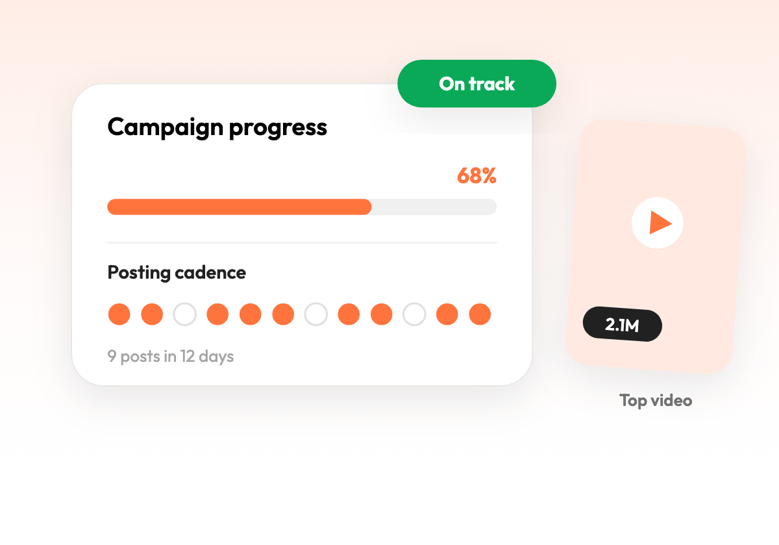Toggle the tenth empty cadence dot
Viewport: 779px width, 545px height.
pyautogui.click(x=414, y=314)
